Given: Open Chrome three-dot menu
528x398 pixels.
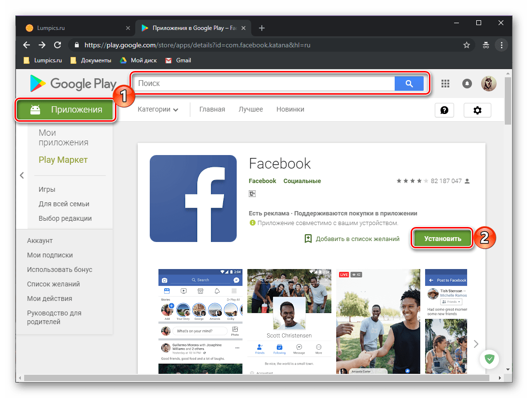Looking at the screenshot, I should (501, 45).
